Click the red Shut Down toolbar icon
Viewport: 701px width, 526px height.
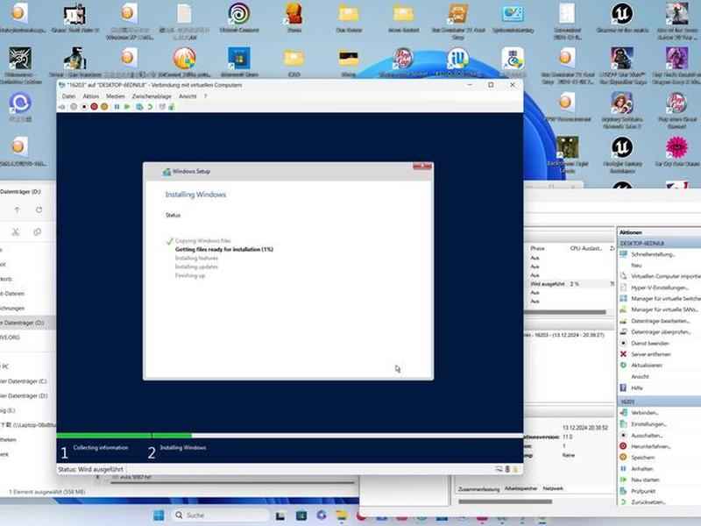94,107
